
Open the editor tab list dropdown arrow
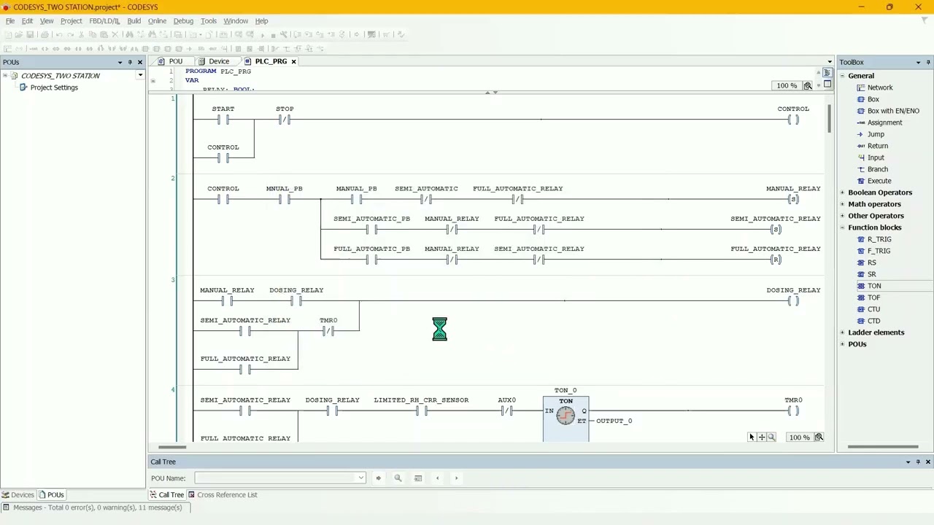pos(830,62)
